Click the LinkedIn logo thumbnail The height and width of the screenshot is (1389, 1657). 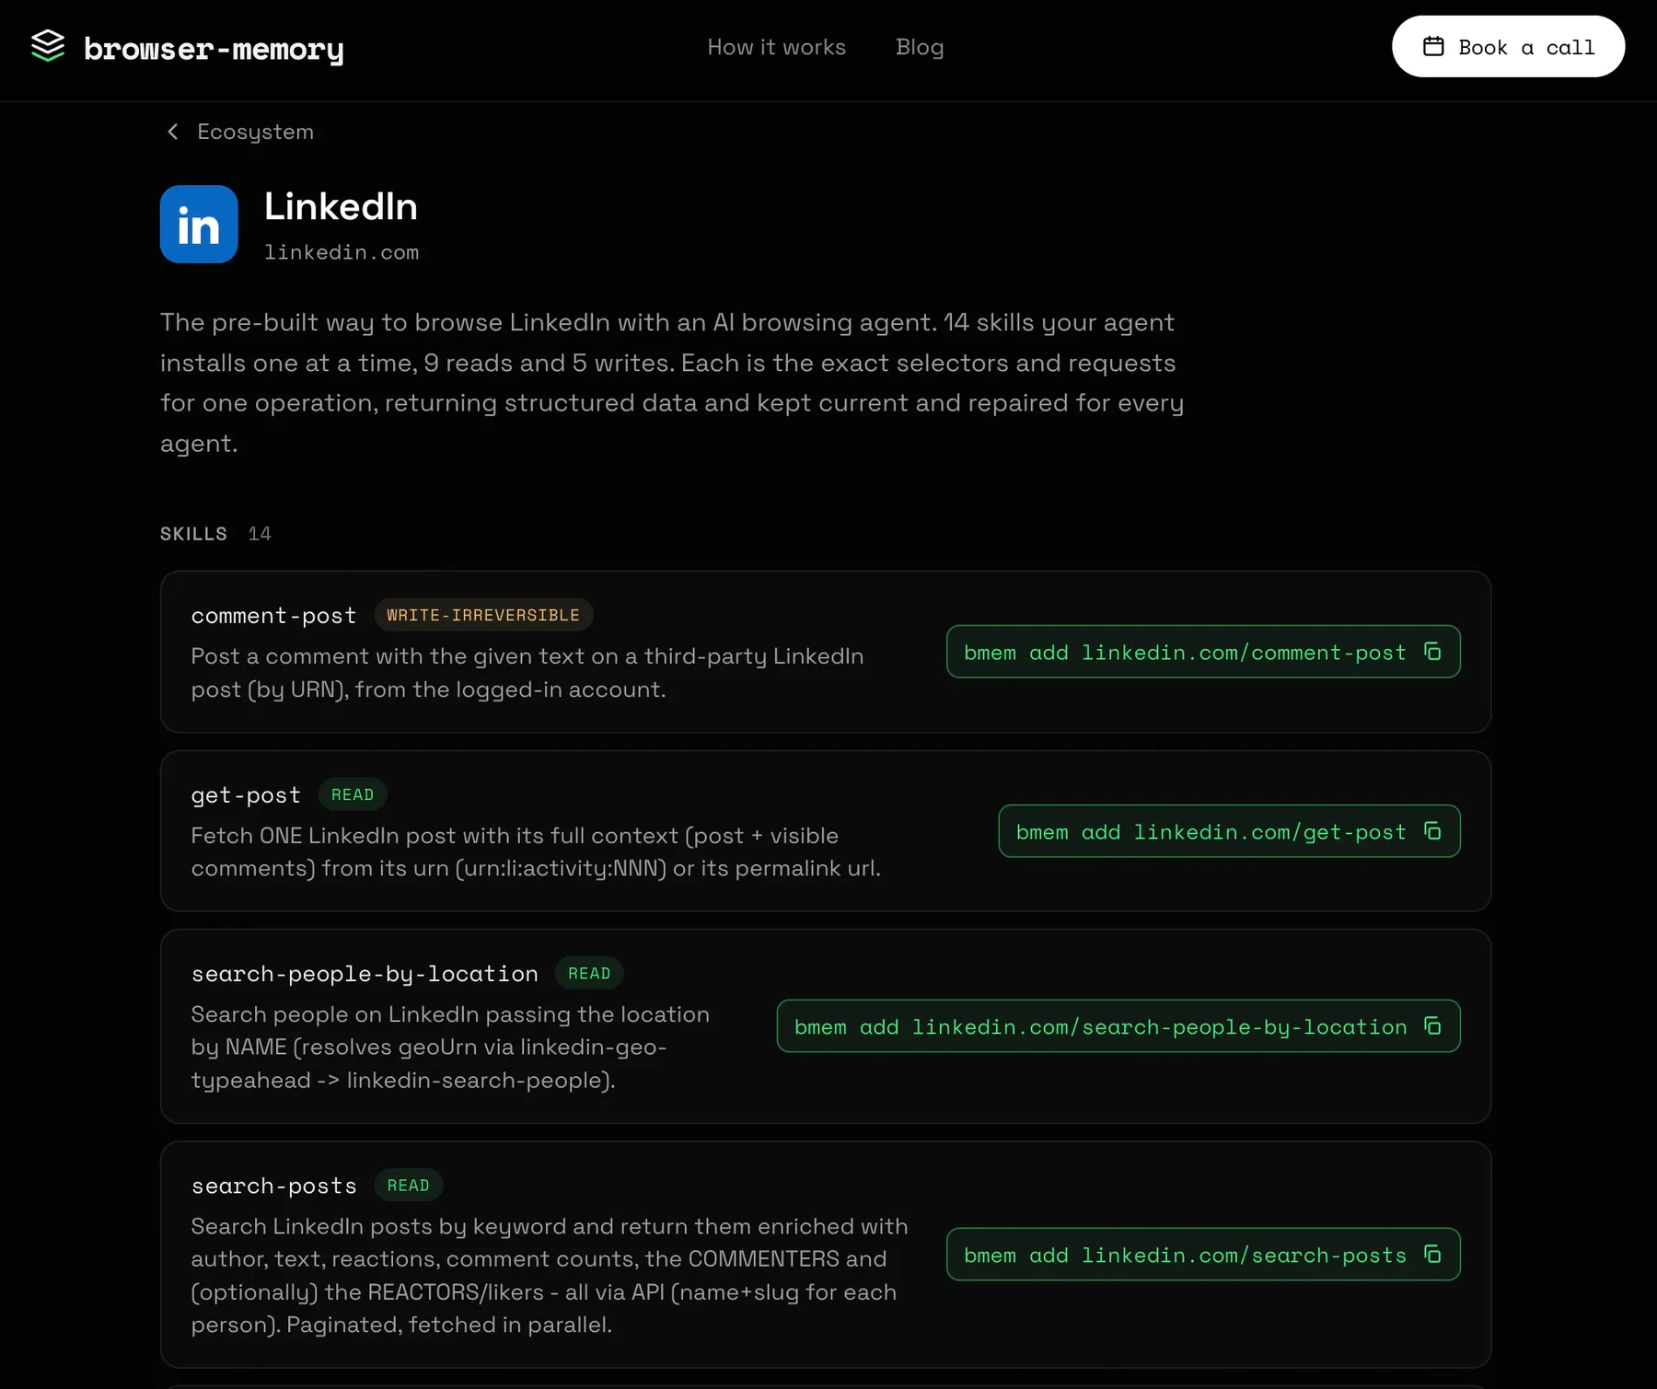point(199,225)
